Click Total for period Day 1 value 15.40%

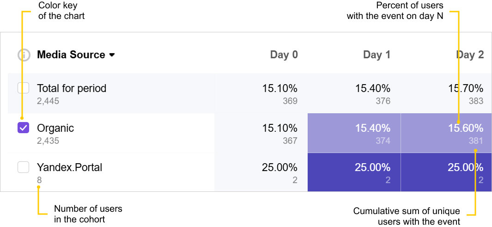372,88
